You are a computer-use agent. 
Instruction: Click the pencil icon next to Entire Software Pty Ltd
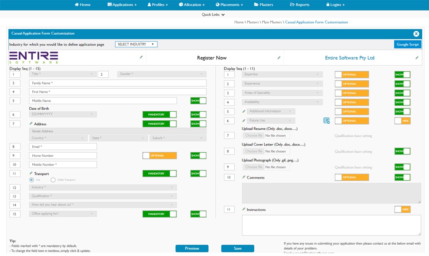pyautogui.click(x=417, y=58)
